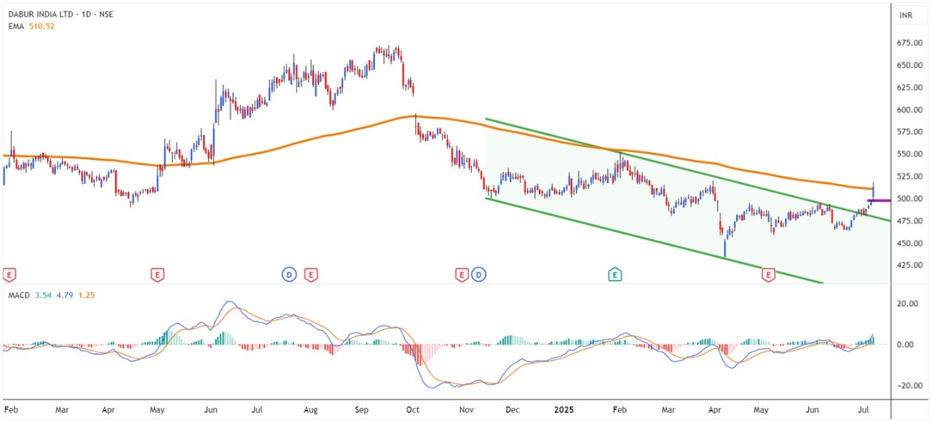Click the dividend D marker in November
This screenshot has height=421, width=932.
point(478,275)
